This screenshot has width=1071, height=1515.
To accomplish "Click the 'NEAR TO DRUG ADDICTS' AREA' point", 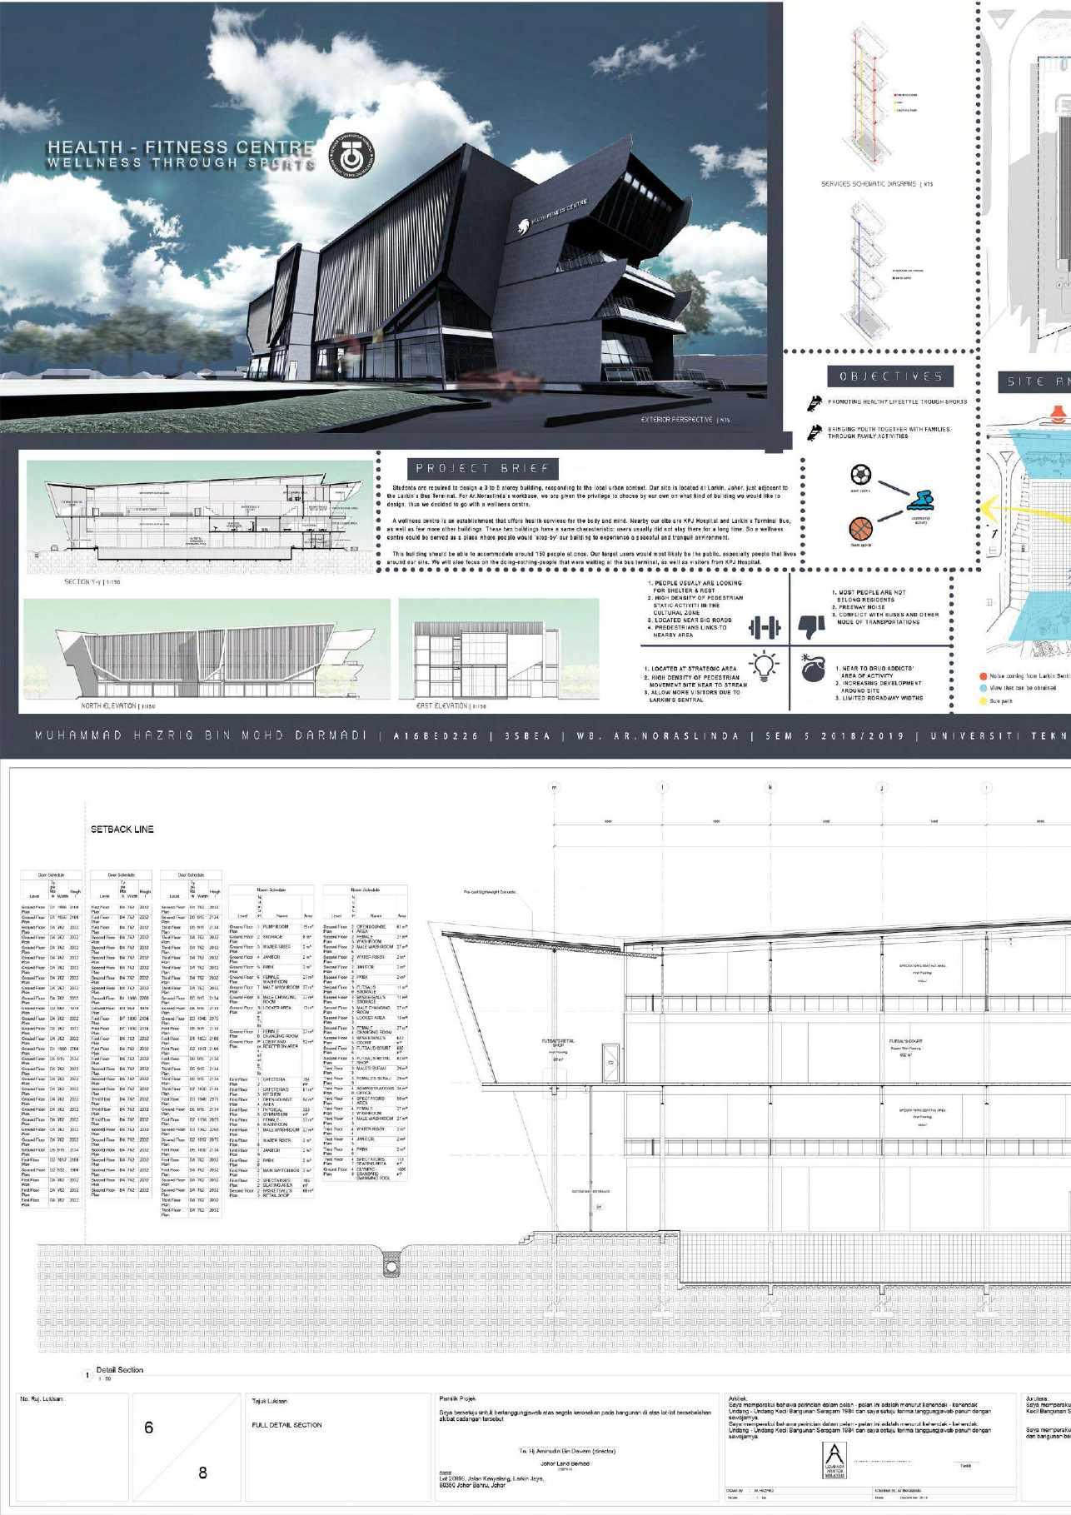I will pyautogui.click(x=874, y=671).
